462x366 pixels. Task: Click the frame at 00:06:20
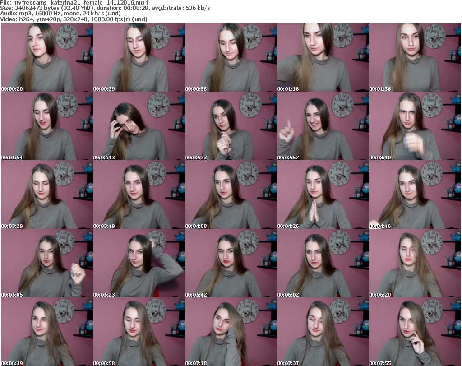click(x=415, y=263)
